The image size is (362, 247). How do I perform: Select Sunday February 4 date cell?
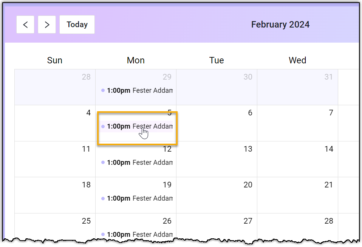(x=55, y=123)
